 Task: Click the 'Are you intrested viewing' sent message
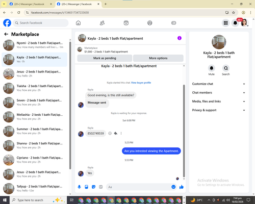151,151
